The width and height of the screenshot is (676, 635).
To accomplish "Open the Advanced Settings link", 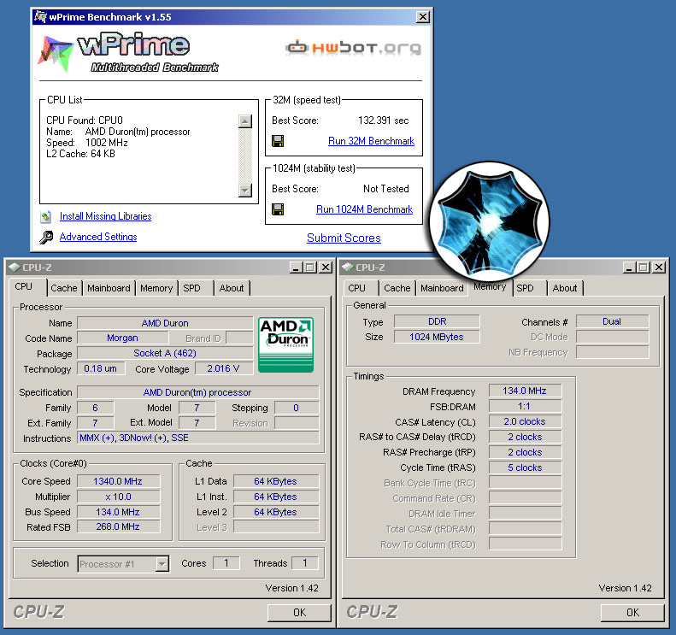I will [98, 237].
